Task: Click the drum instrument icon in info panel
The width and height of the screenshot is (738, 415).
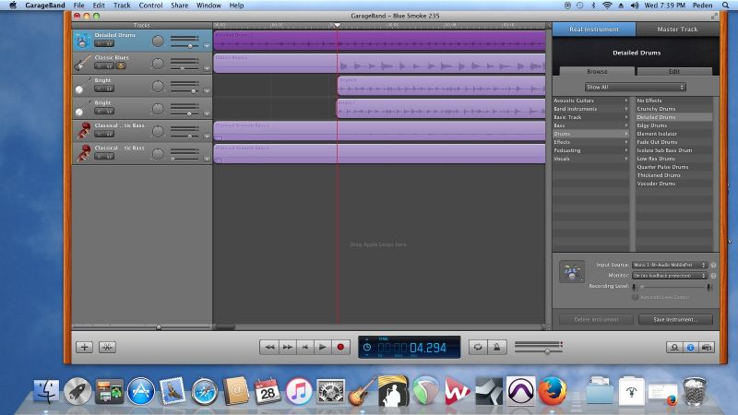Action: click(571, 271)
